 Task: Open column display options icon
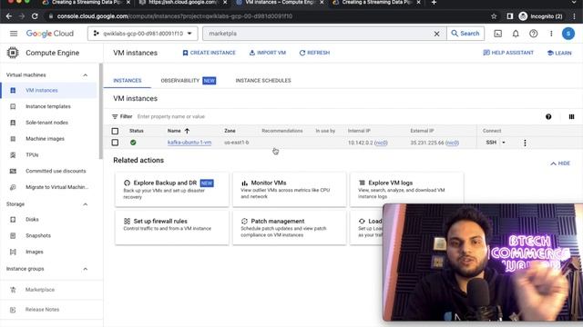tap(571, 117)
